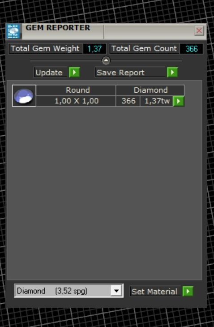Click the Diamond (3,52 spg) combo box

click(x=69, y=291)
